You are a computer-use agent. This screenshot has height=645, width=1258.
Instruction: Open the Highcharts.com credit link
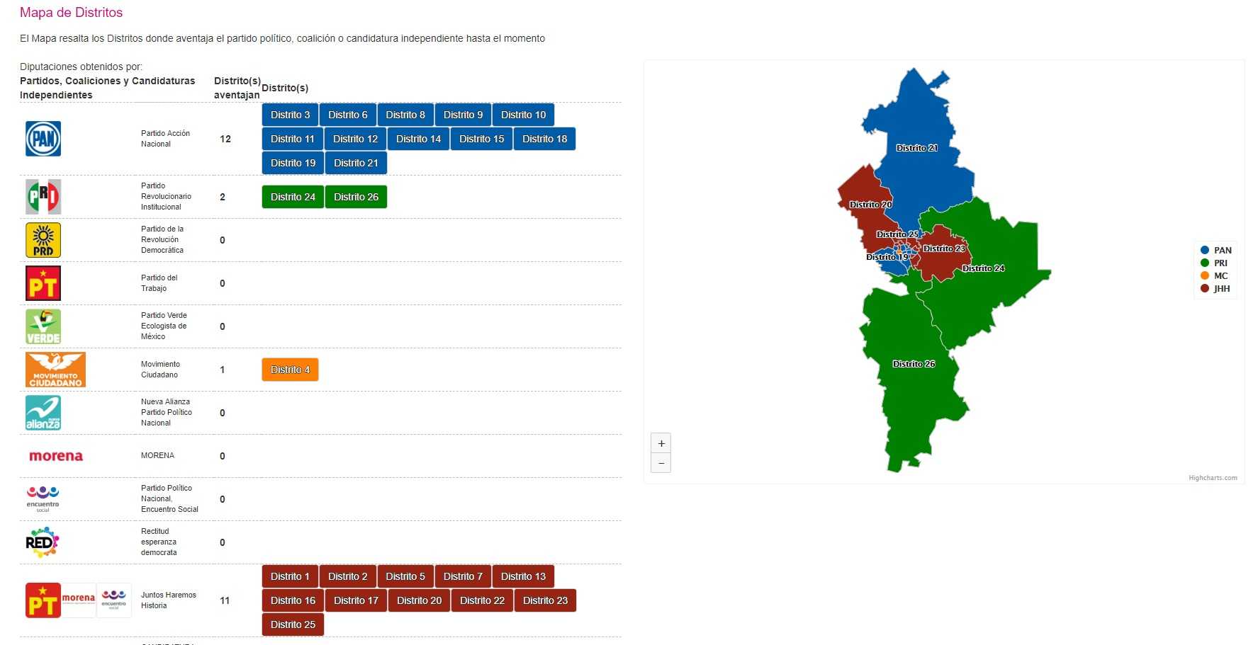[x=1213, y=478]
